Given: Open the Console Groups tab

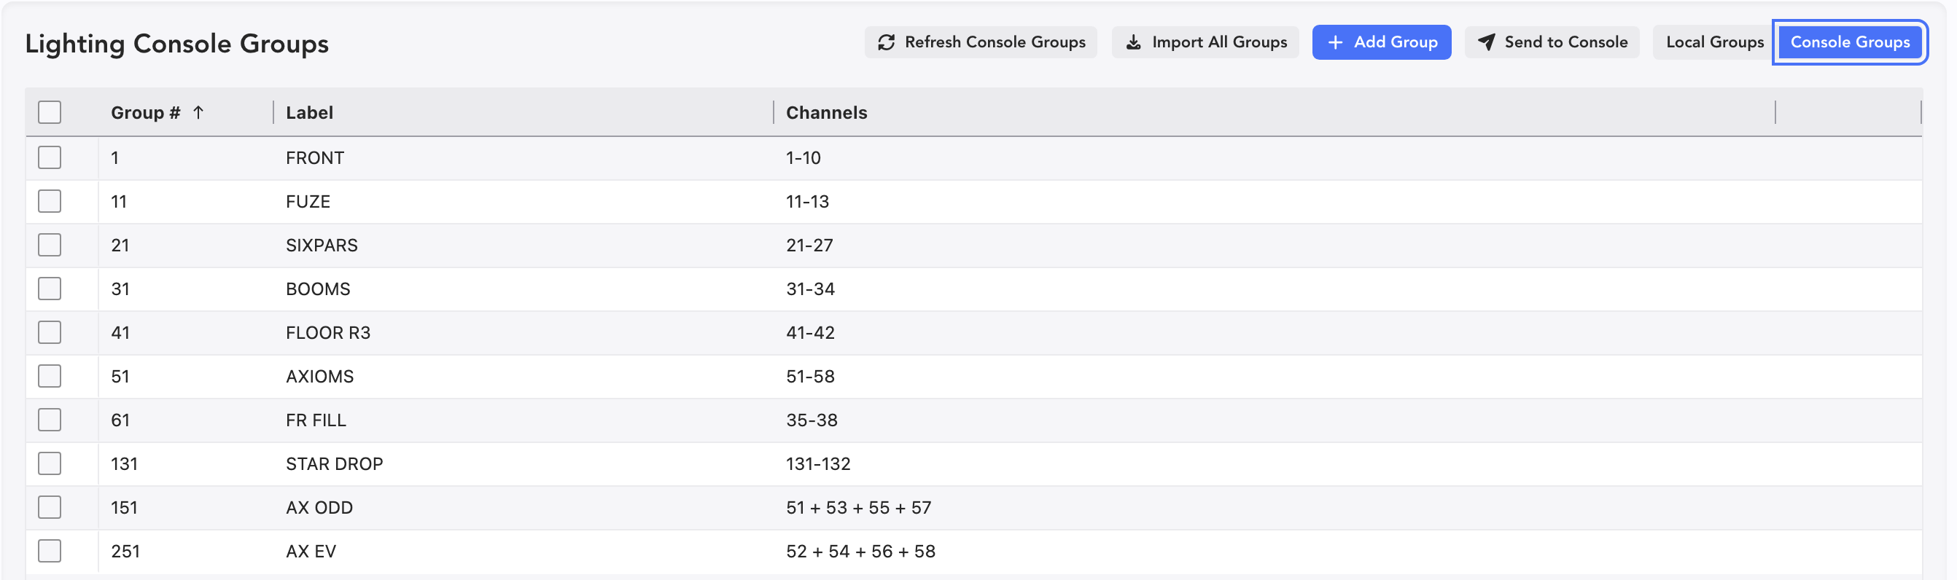Looking at the screenshot, I should (x=1849, y=42).
